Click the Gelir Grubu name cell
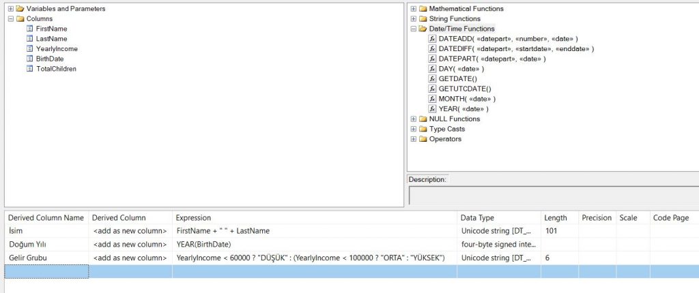699x293 pixels. coord(46,258)
